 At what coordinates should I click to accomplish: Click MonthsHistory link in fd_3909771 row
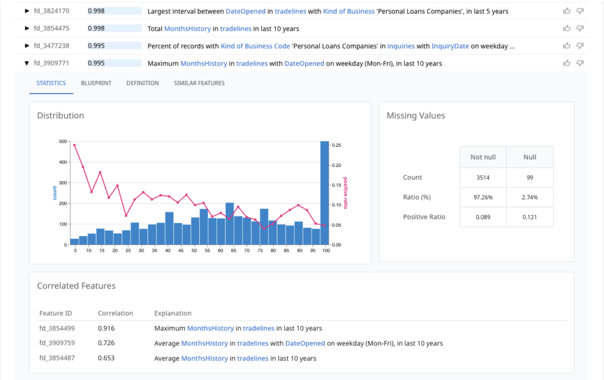pyautogui.click(x=203, y=63)
